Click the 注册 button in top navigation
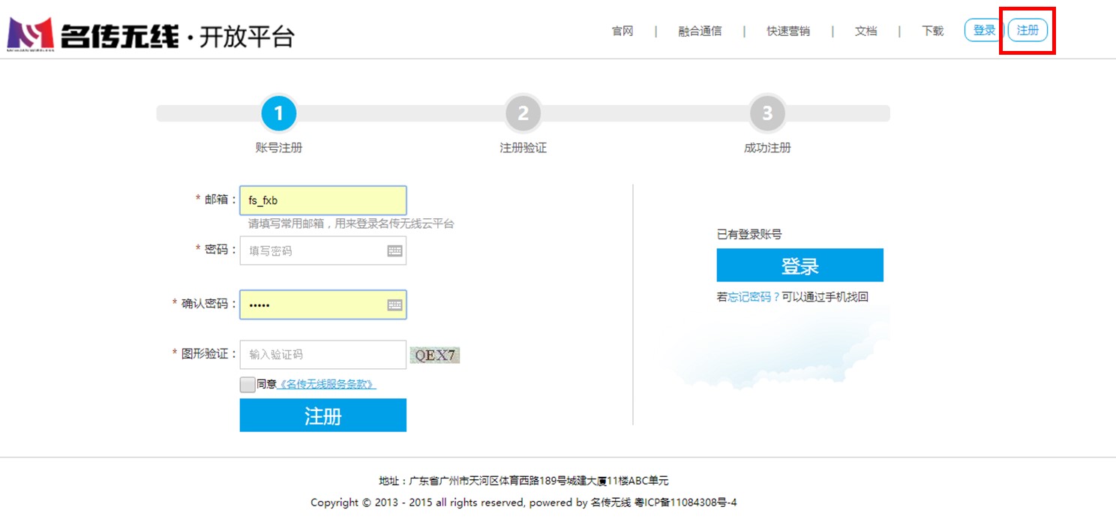Image resolution: width=1116 pixels, height=531 pixels. [1027, 31]
